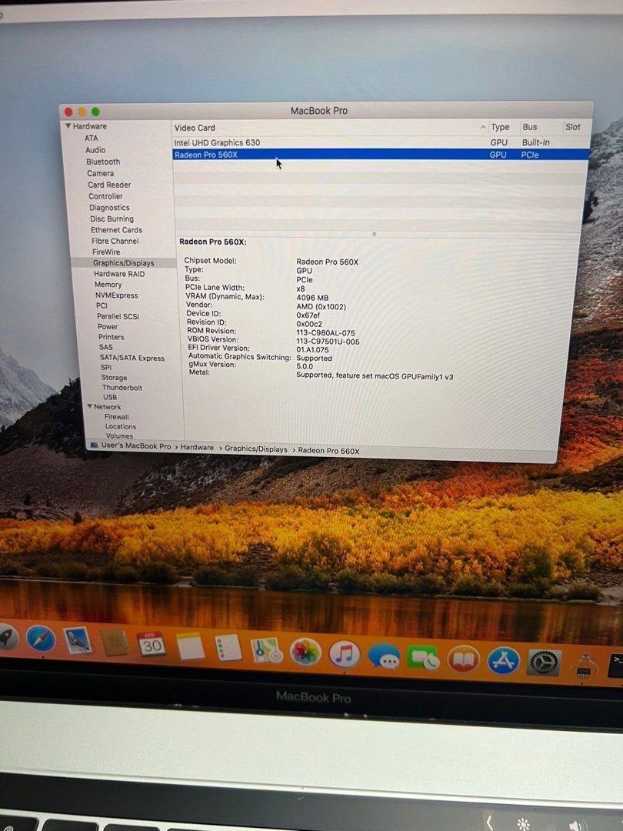Click the VRAM value 4096 MB
623x831 pixels.
(x=312, y=298)
